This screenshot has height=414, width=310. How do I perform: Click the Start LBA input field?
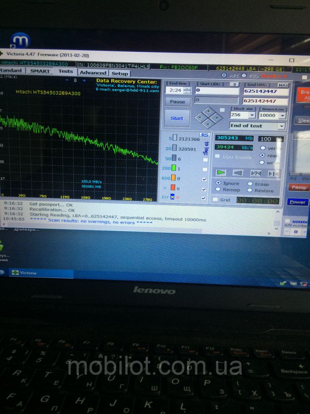coord(217,90)
